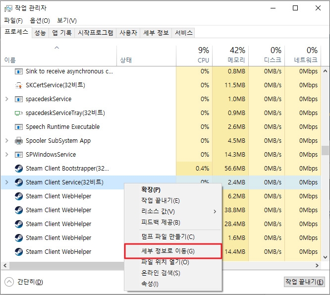Open the 리소스 값(V) submenu arrow
The width and height of the screenshot is (330, 295).
click(215, 211)
